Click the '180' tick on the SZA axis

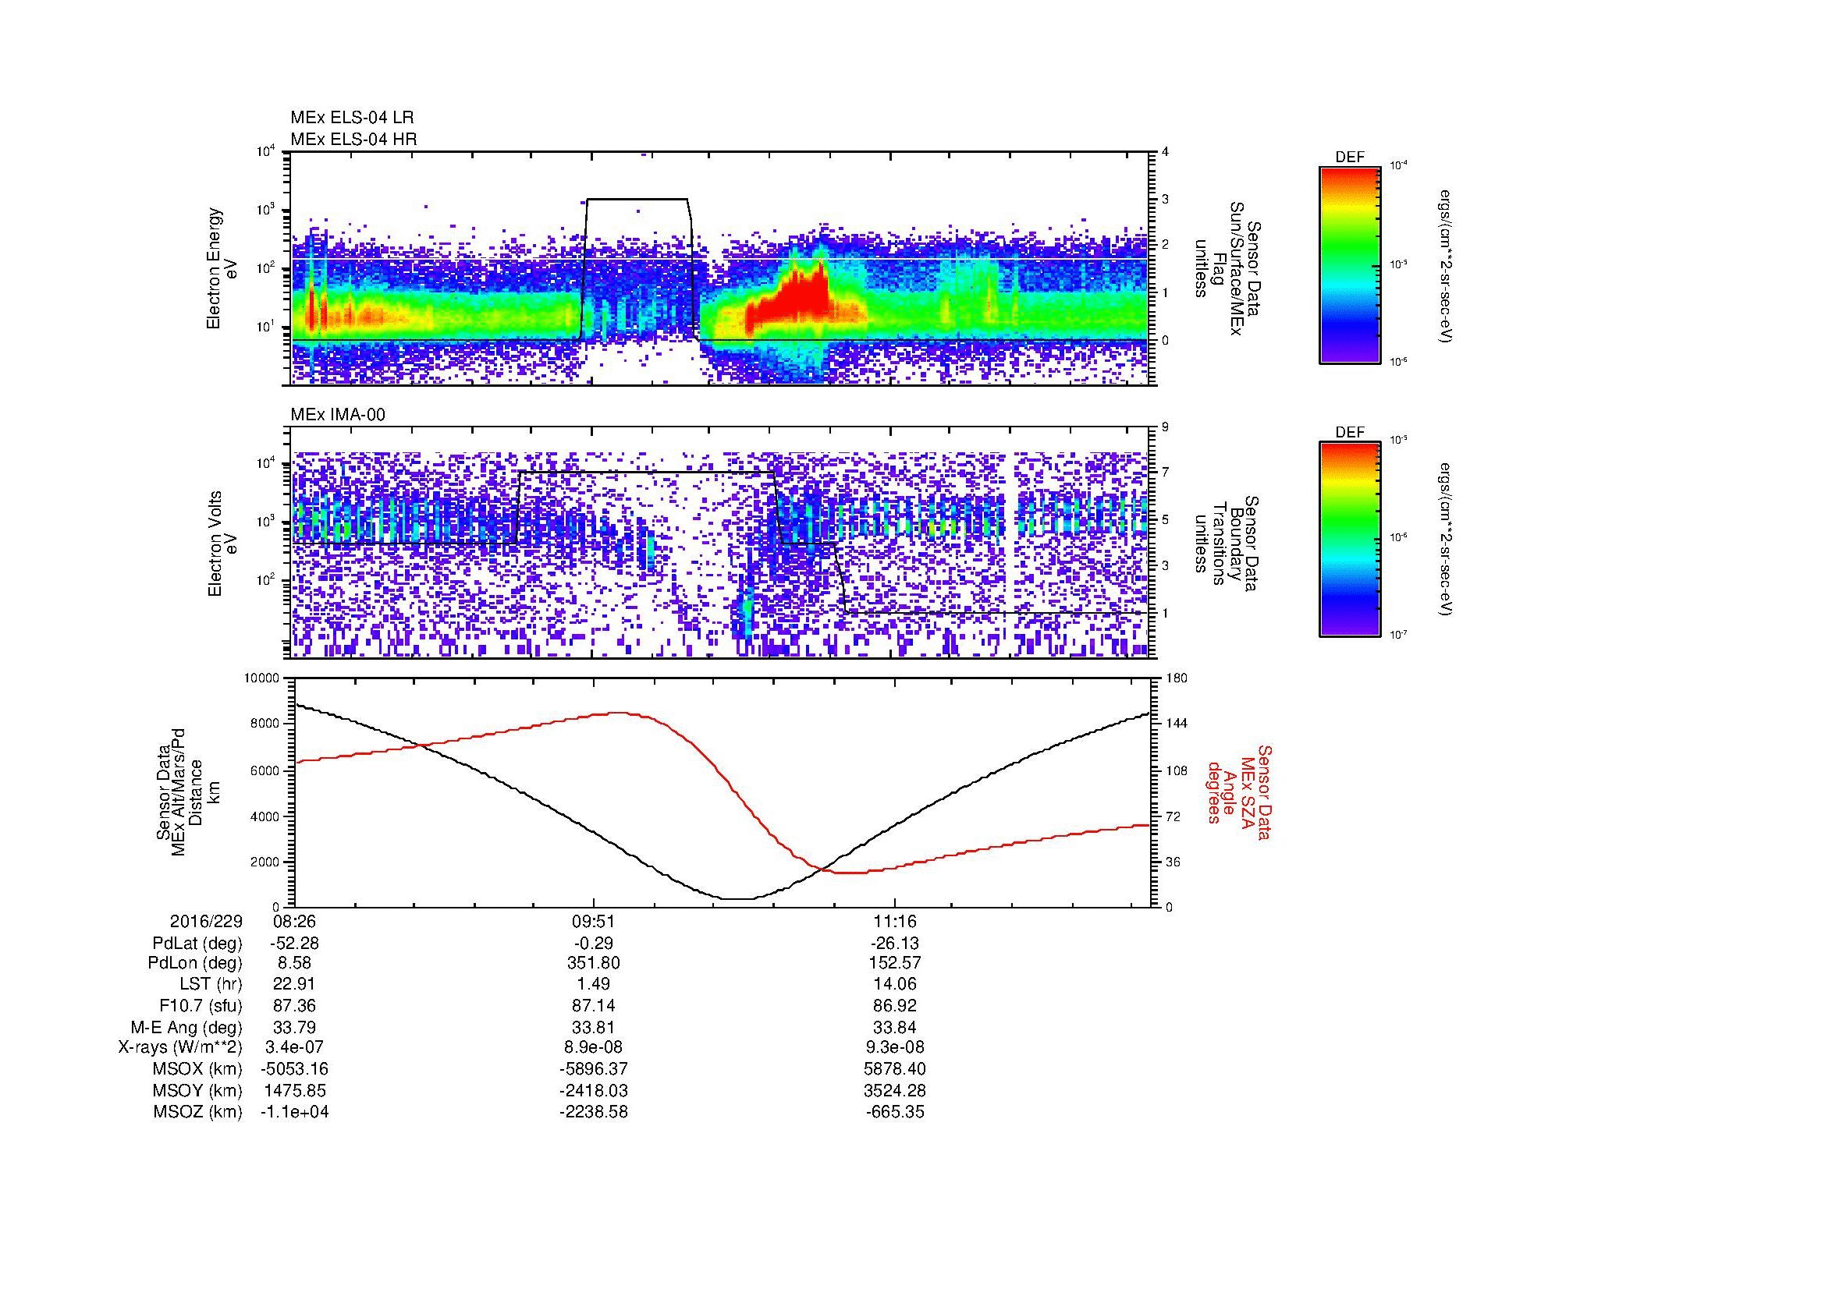coord(1177,678)
